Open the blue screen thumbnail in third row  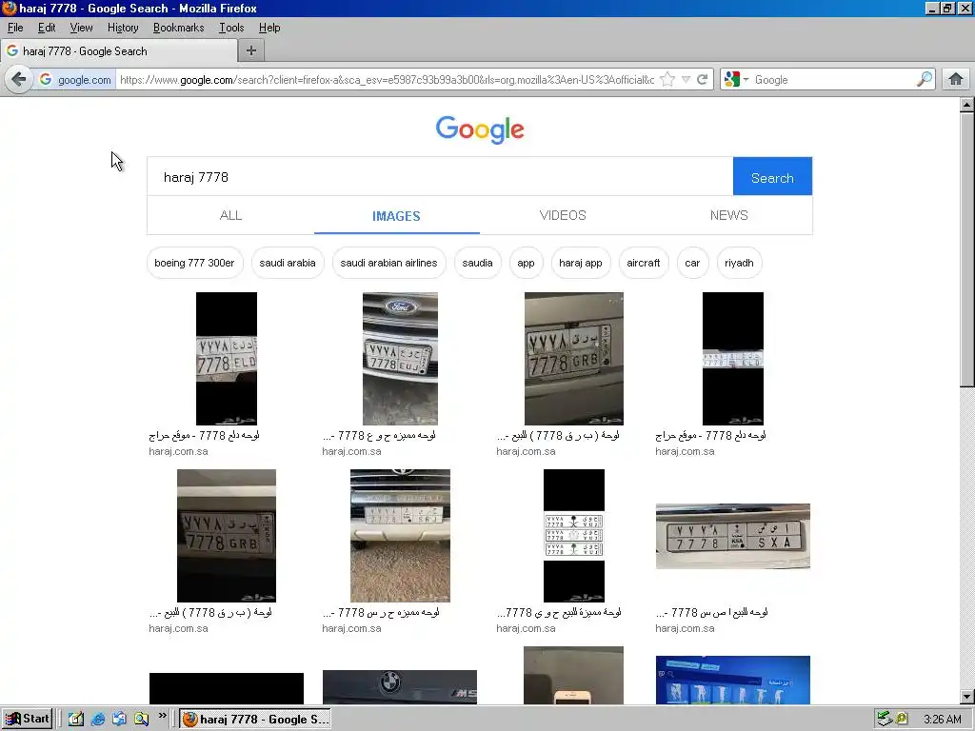point(733,680)
